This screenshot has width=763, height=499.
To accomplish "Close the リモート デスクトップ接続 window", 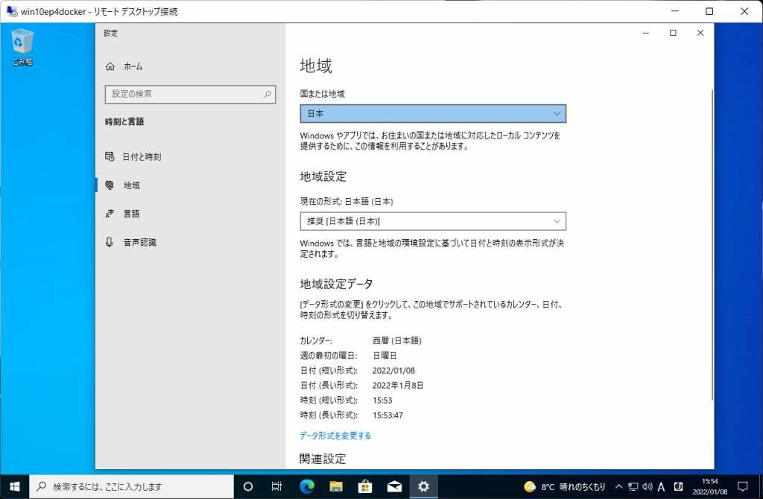I will pyautogui.click(x=744, y=11).
